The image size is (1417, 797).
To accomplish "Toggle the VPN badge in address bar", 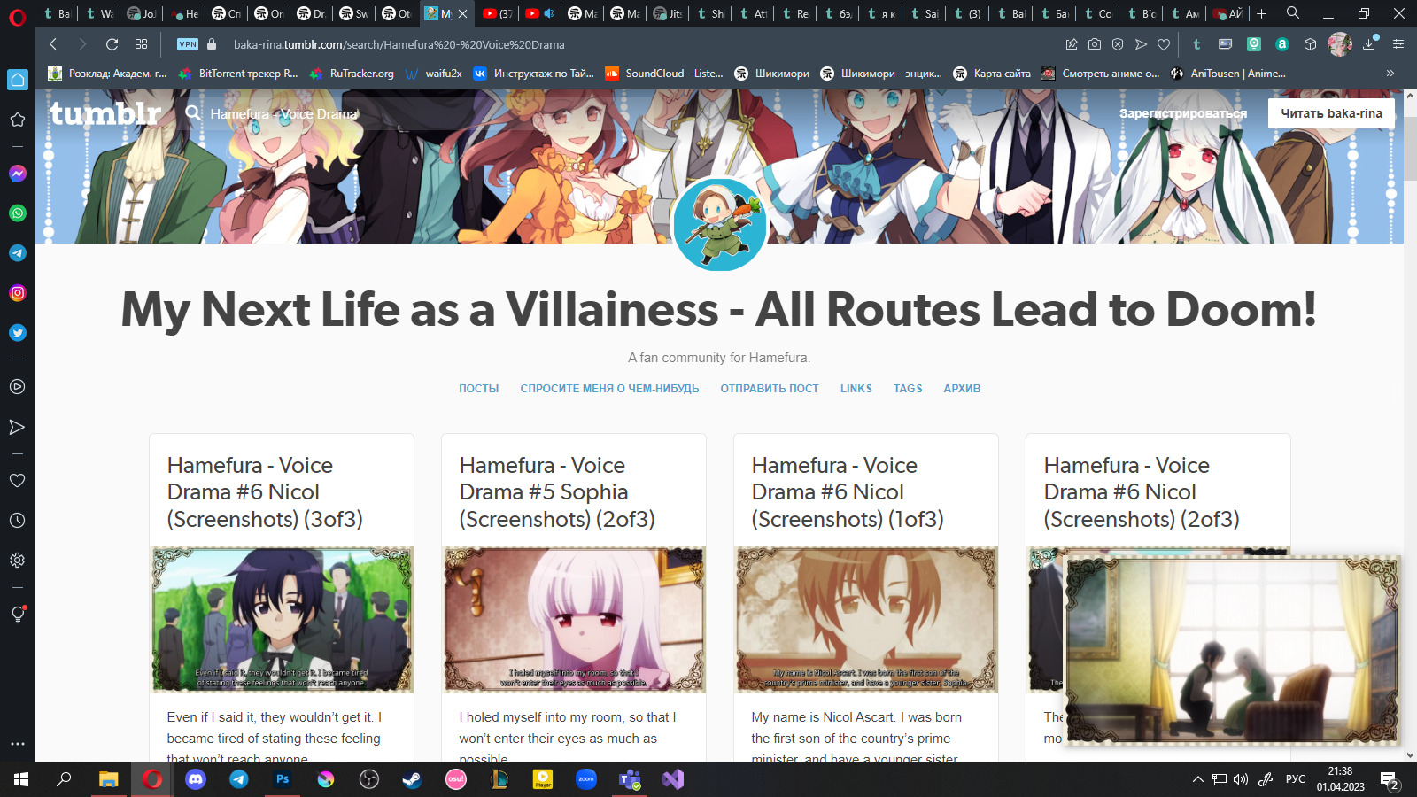I will click(187, 44).
